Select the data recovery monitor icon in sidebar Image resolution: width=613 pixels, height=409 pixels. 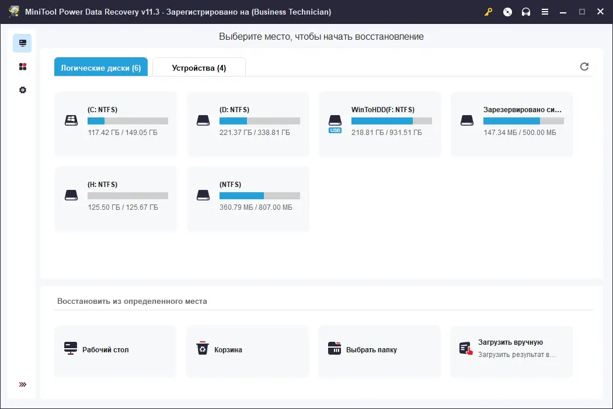coord(22,43)
